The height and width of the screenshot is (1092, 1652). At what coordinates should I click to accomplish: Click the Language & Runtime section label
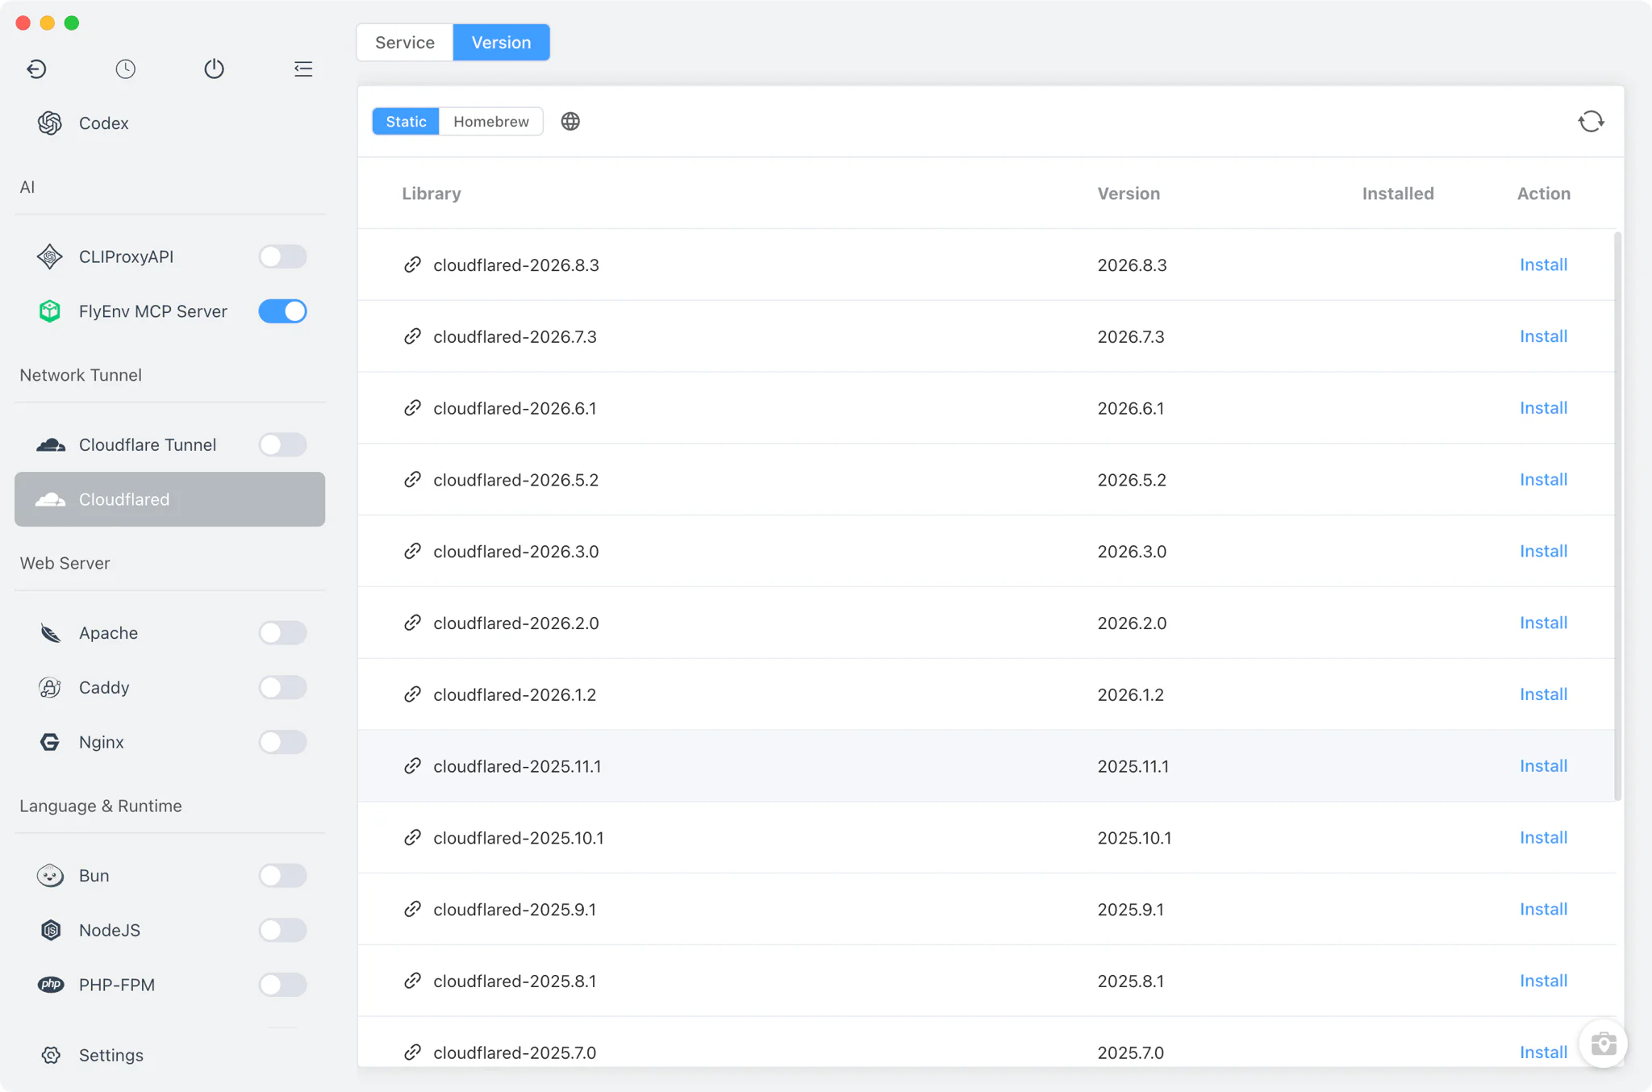click(101, 806)
